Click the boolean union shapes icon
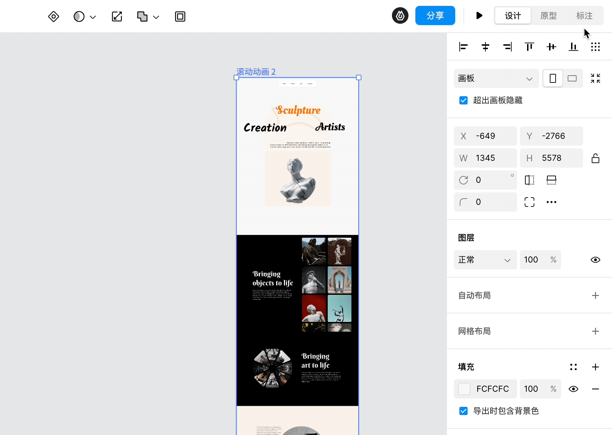 (x=142, y=16)
